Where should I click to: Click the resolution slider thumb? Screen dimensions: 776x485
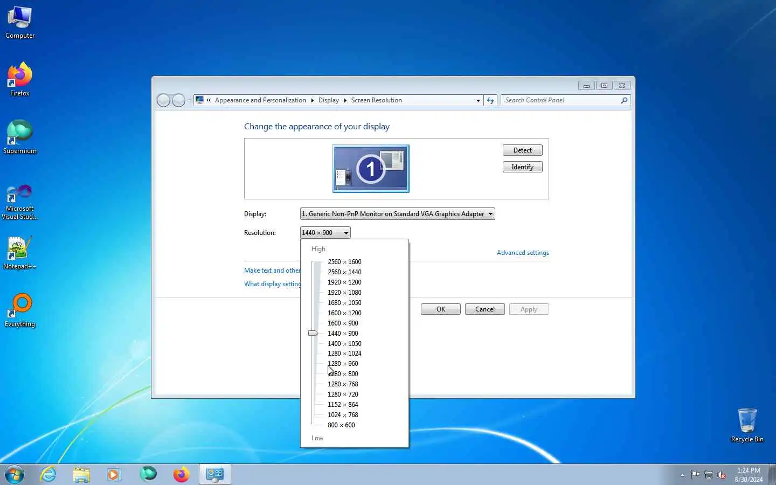click(x=313, y=333)
